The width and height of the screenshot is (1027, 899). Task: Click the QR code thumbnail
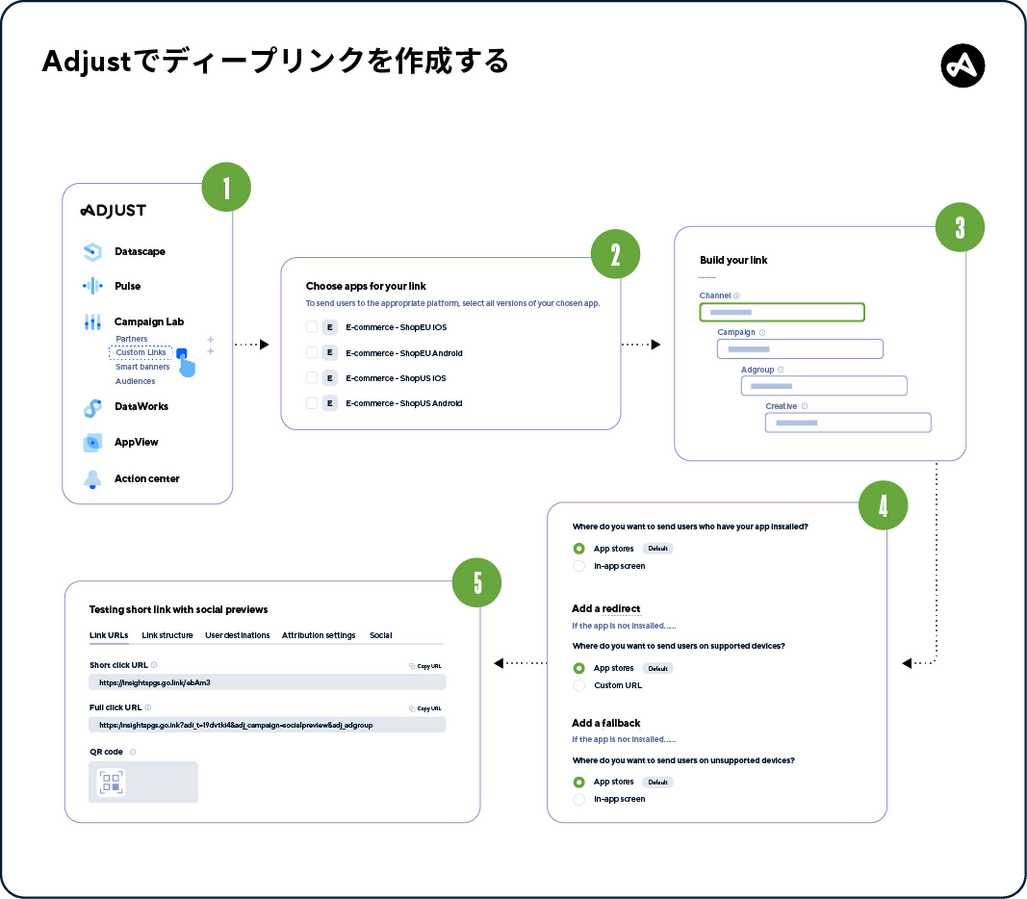tap(111, 782)
